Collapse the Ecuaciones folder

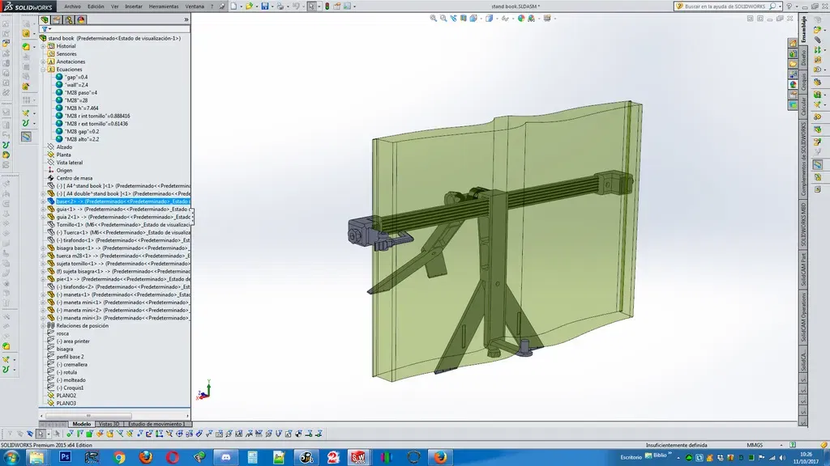pyautogui.click(x=44, y=70)
